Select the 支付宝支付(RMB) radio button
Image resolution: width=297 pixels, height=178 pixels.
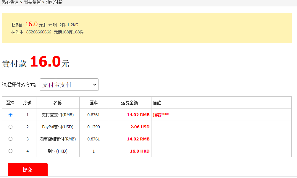(x=11, y=114)
